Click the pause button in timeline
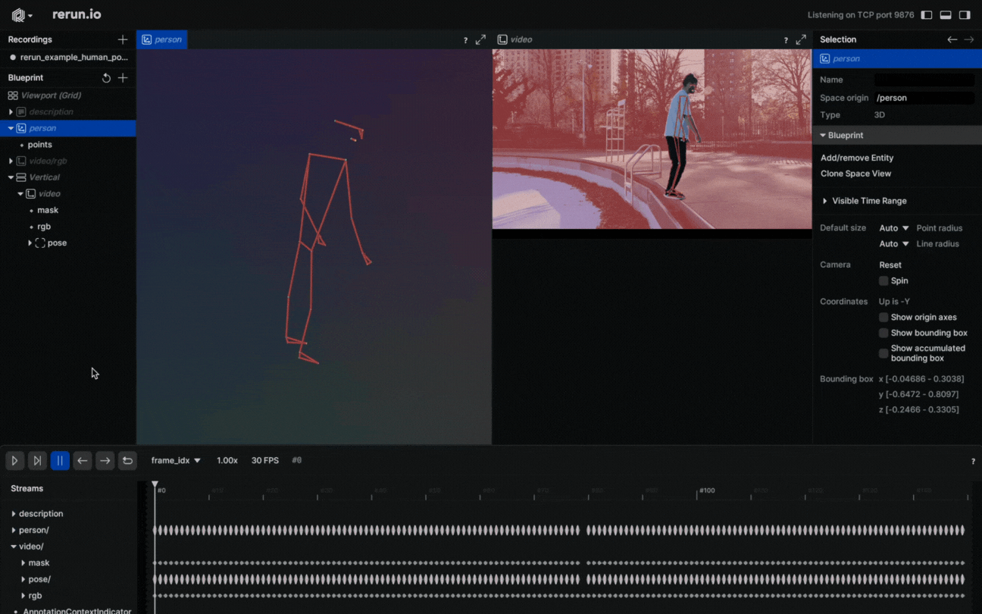 [x=60, y=461]
